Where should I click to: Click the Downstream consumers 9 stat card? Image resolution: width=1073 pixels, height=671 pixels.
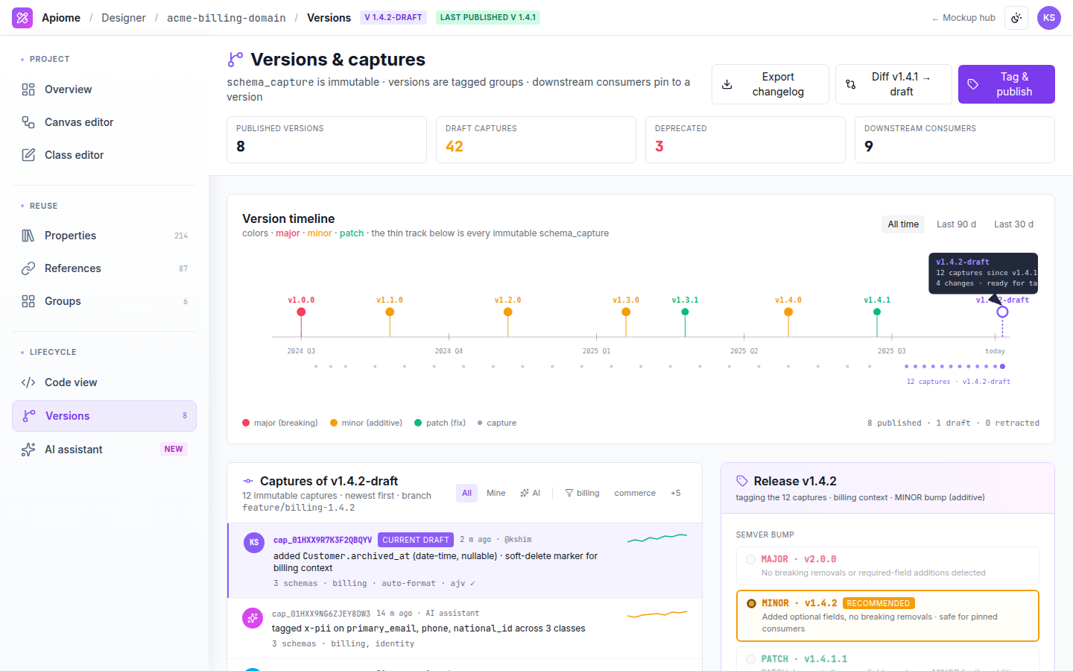(x=955, y=139)
